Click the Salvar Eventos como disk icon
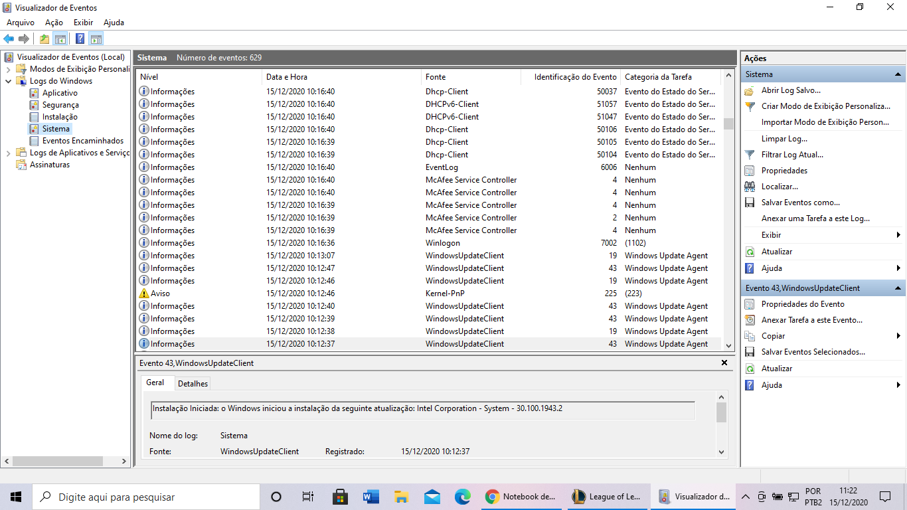Viewport: 907px width, 510px height. pos(750,203)
